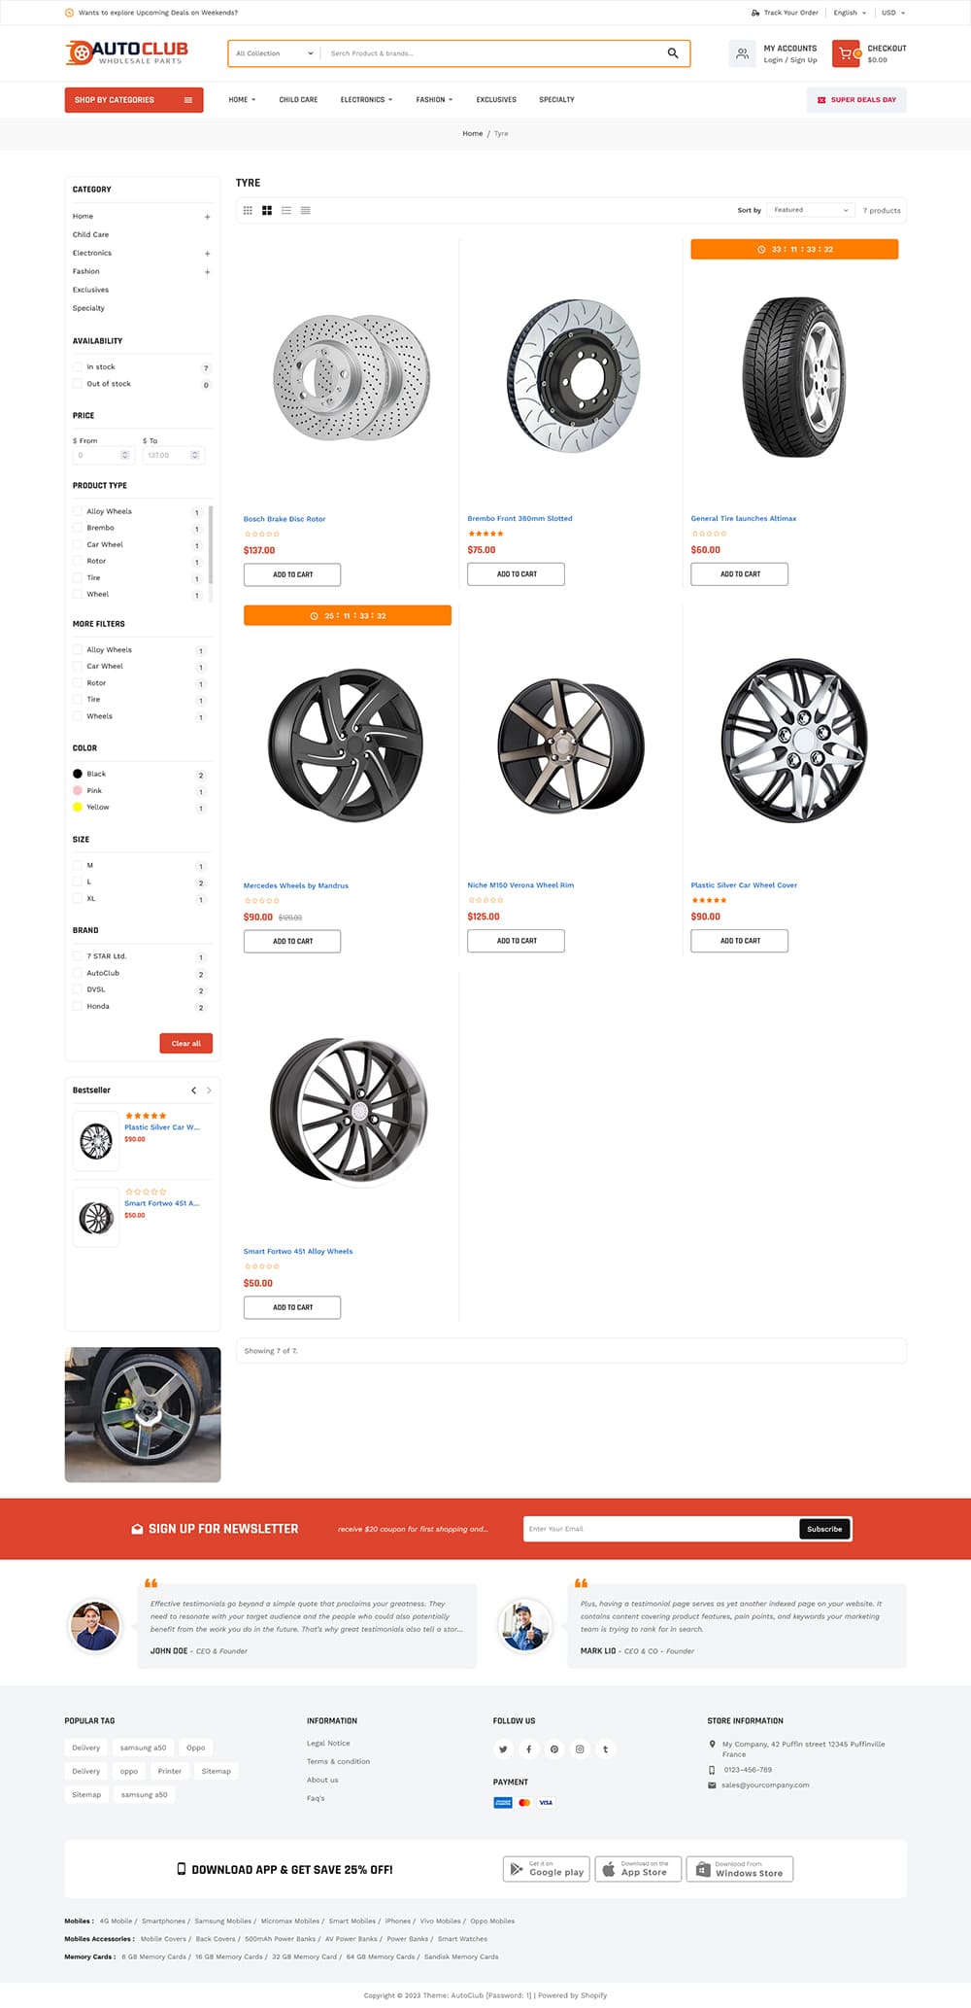The height and width of the screenshot is (2008, 971).
Task: Expand the Electronics category
Action: [x=207, y=253]
